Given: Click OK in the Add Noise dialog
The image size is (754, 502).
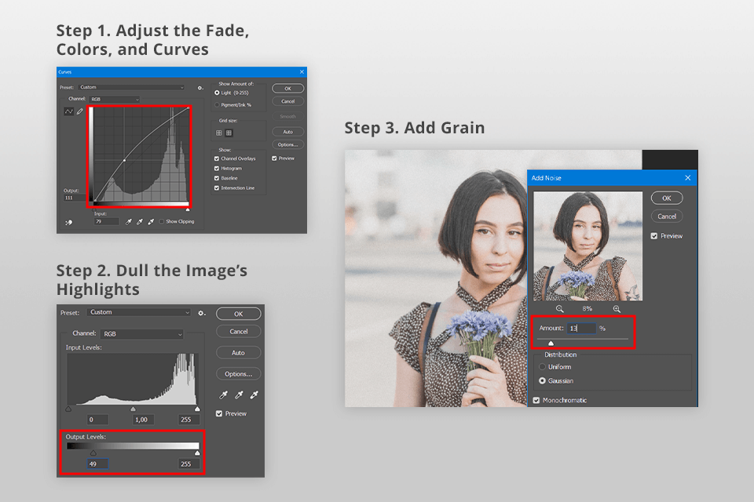Looking at the screenshot, I should click(x=667, y=198).
